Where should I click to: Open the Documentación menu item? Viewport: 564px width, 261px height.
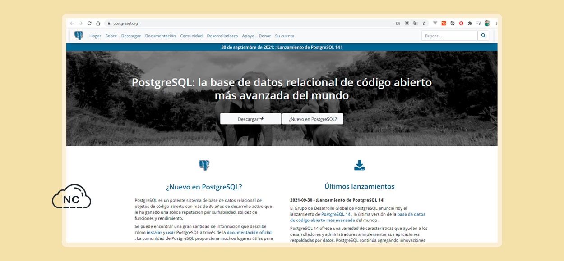click(x=160, y=36)
